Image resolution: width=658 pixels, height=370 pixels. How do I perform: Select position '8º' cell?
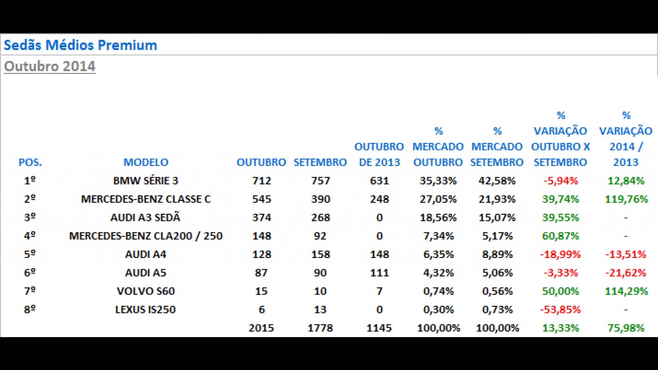click(30, 310)
